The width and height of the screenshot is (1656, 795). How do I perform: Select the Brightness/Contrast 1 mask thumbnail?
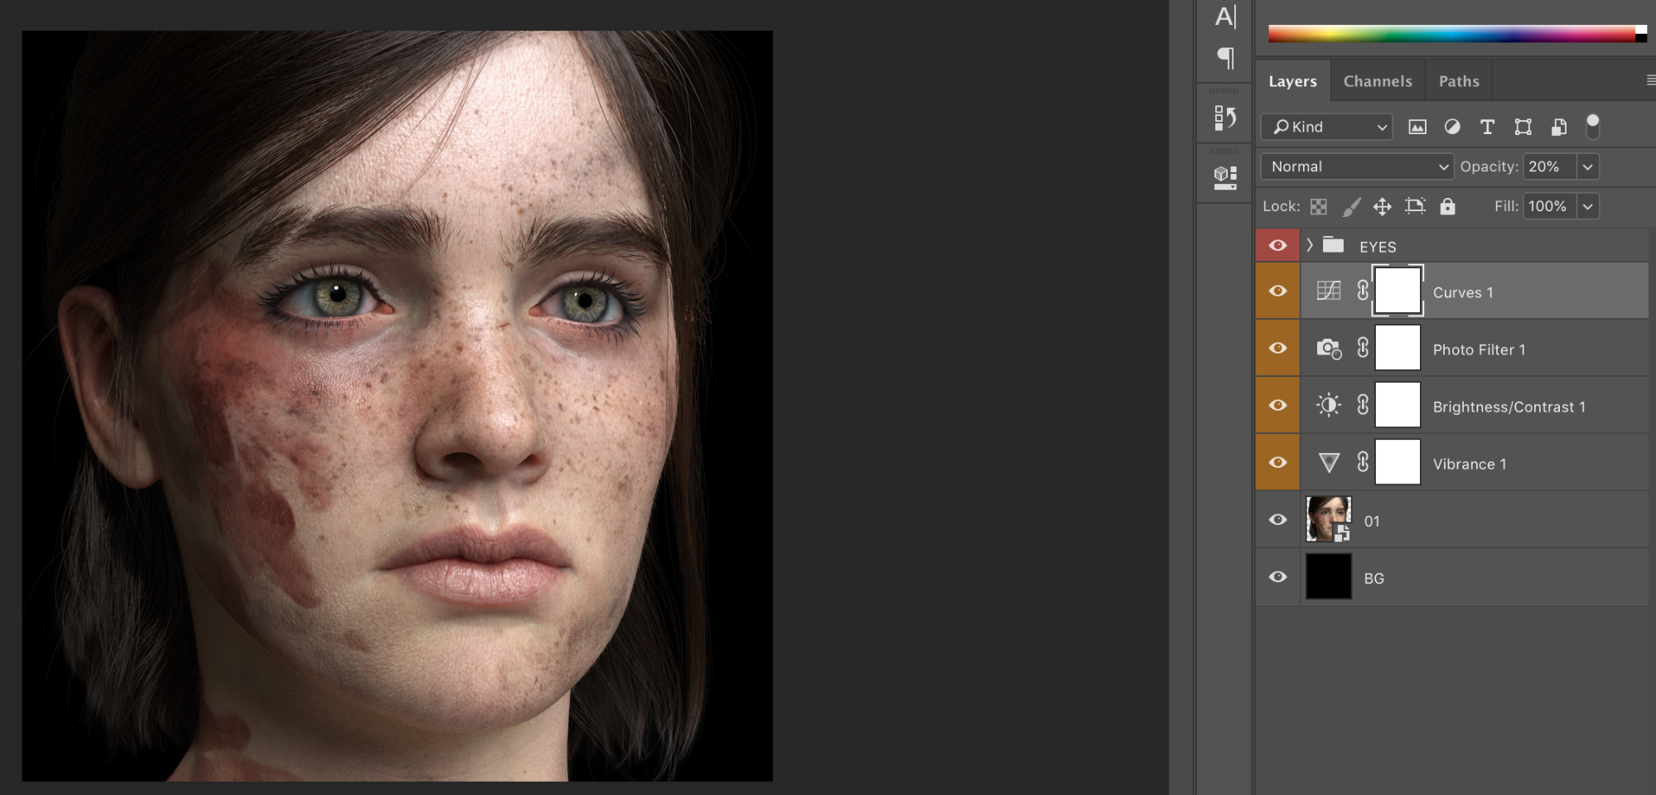[x=1398, y=405]
